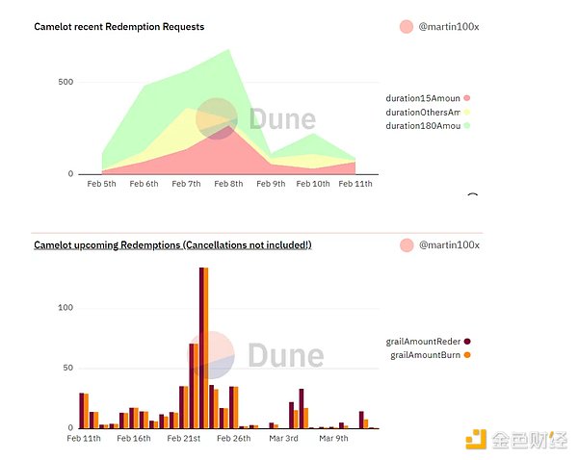This screenshot has height=460, width=578.
Task: Click the small loading arc icon below area chart
Action: (x=472, y=197)
